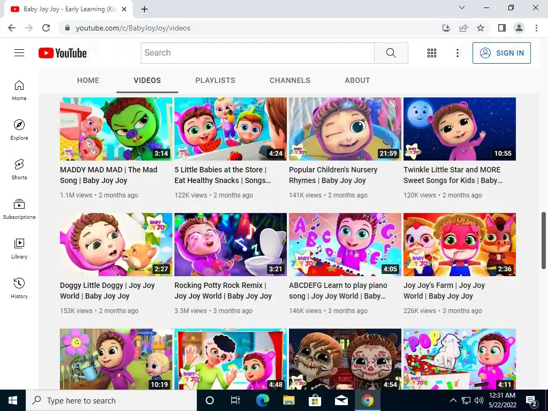Open the YouTube hamburger guide menu

(19, 53)
